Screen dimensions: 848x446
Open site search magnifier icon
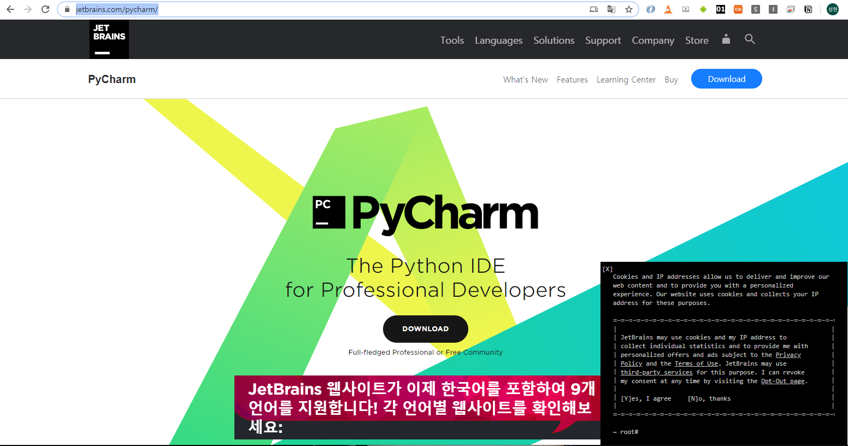(x=750, y=39)
